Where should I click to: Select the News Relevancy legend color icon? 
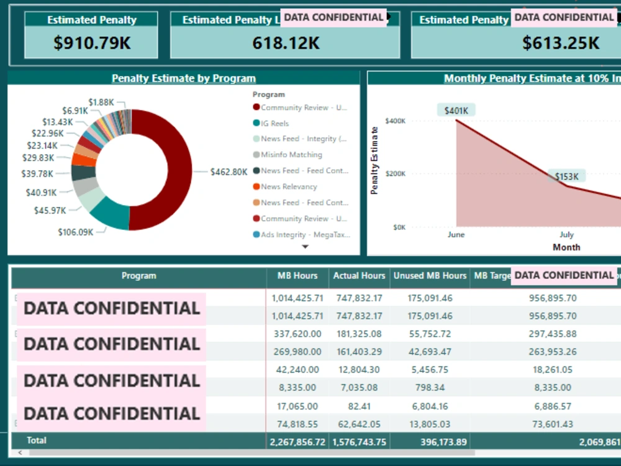(256, 186)
